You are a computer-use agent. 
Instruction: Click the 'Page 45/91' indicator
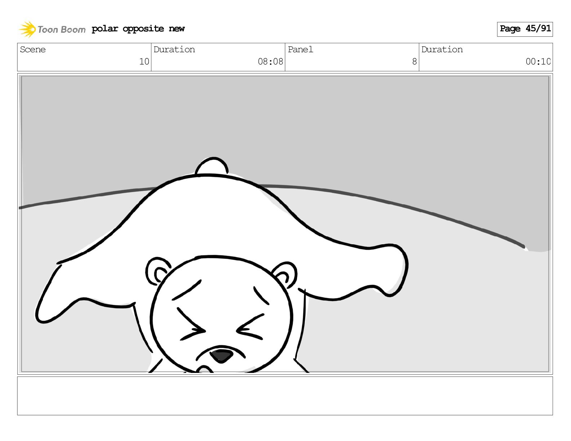[x=525, y=29]
